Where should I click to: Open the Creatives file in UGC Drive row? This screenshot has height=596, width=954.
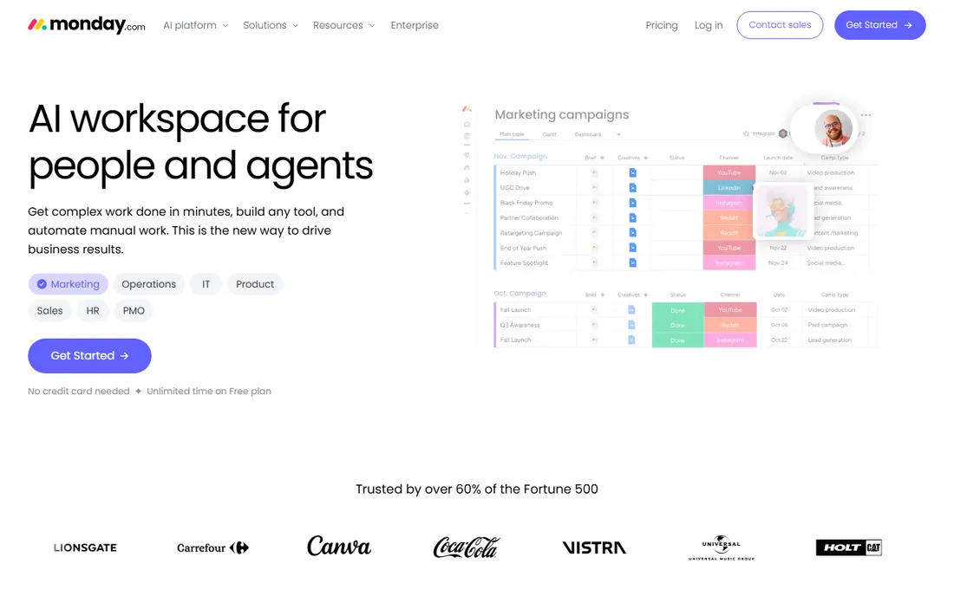(x=632, y=188)
